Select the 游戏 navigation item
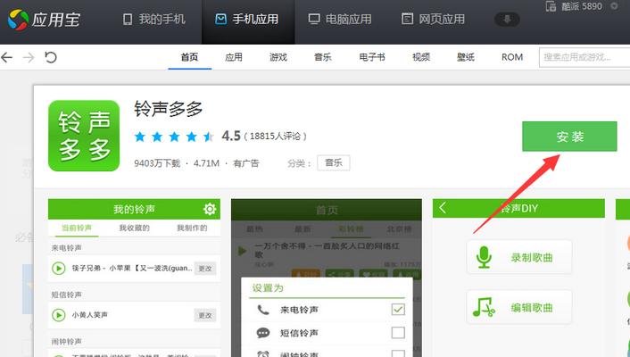Image resolution: width=630 pixels, height=357 pixels. pos(278,57)
